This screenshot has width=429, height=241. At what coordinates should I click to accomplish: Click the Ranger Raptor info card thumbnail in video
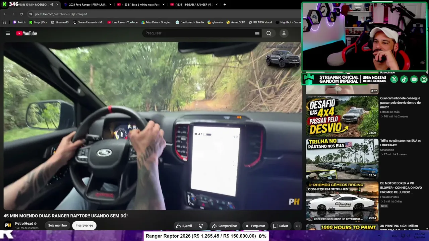click(x=283, y=58)
